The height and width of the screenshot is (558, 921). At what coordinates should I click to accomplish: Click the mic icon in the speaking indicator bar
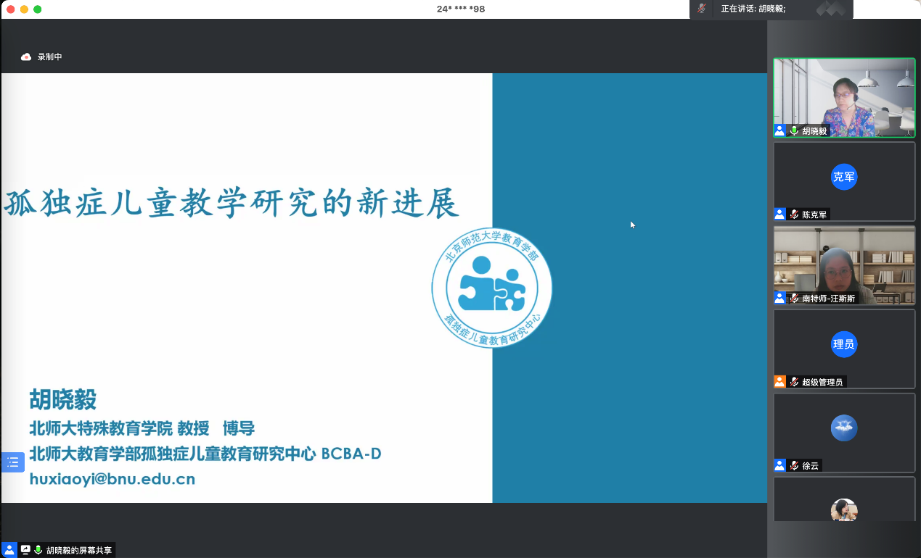tap(702, 9)
